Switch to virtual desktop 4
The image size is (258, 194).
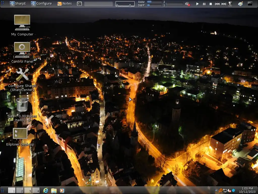[36, 190]
